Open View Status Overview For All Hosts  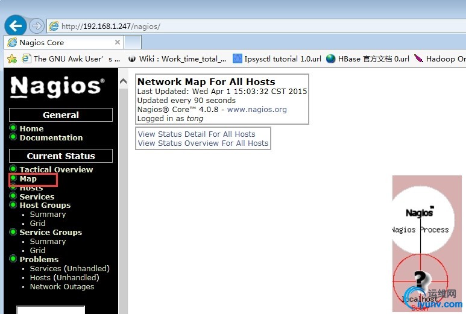[203, 143]
